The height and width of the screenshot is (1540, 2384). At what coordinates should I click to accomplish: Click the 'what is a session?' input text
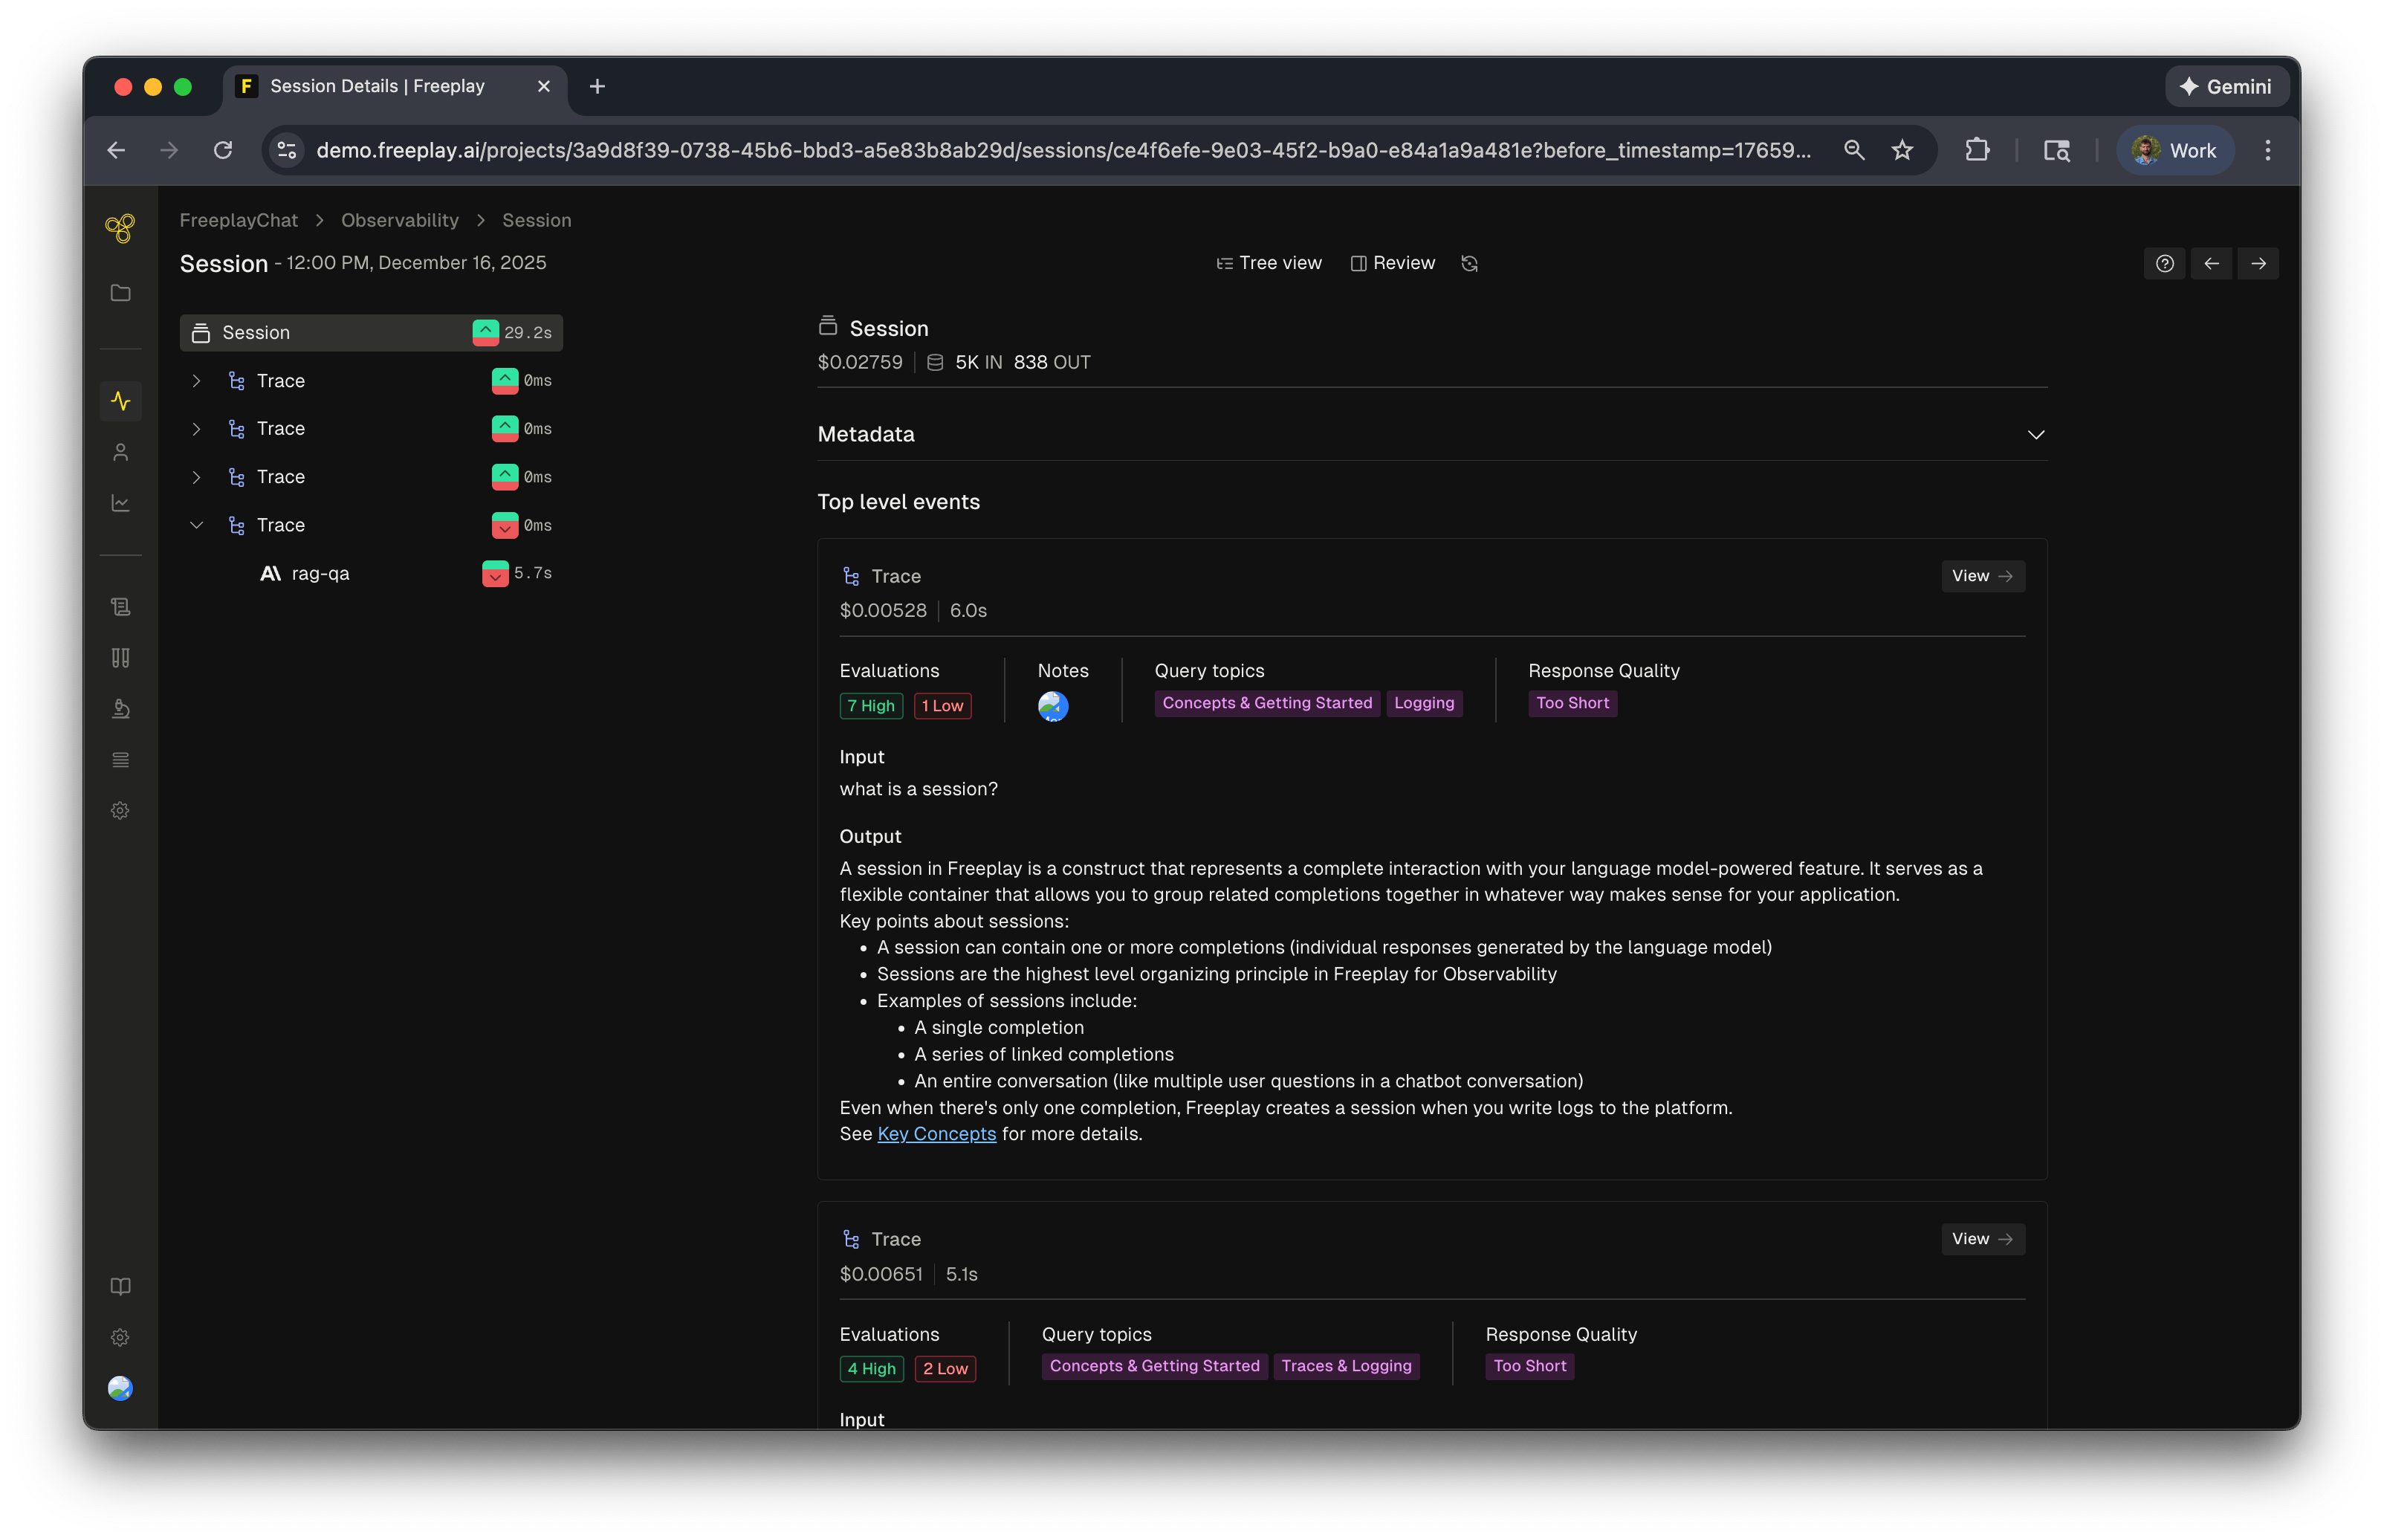click(919, 789)
